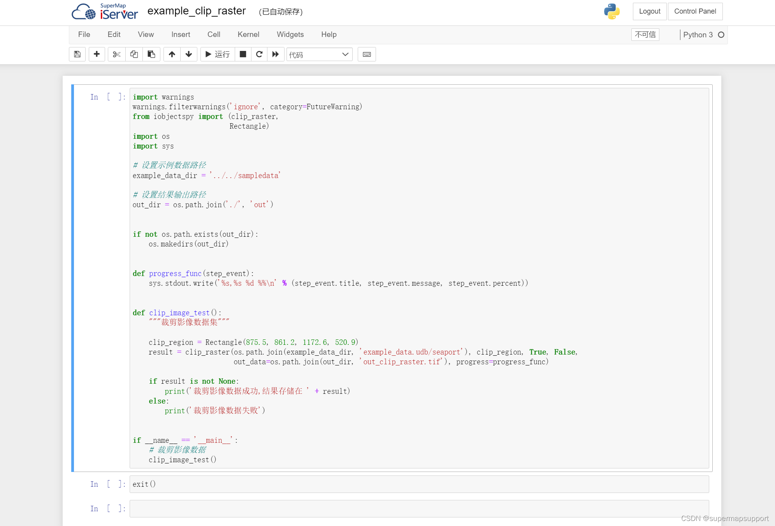Click the 已自动保存 autosave status text
The width and height of the screenshot is (775, 526).
click(x=281, y=12)
